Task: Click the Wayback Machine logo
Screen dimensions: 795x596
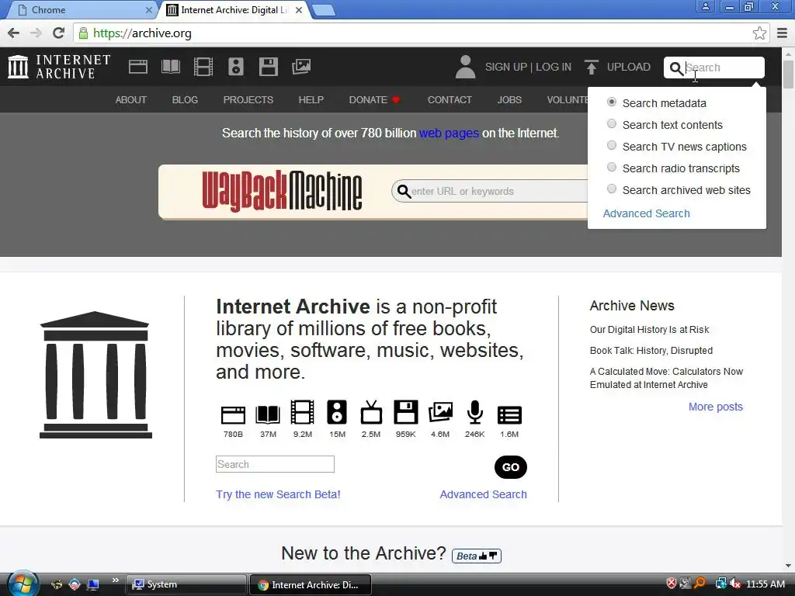Action: tap(282, 191)
